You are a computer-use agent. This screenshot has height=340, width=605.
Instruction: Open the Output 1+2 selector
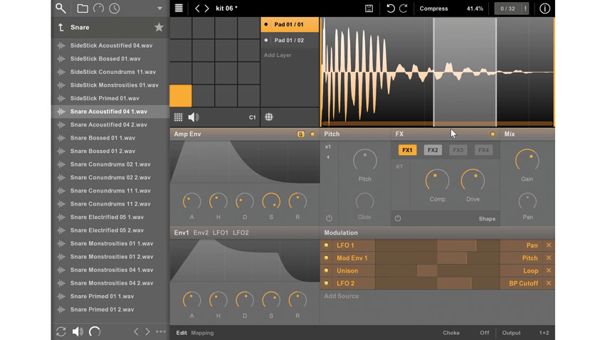(544, 333)
